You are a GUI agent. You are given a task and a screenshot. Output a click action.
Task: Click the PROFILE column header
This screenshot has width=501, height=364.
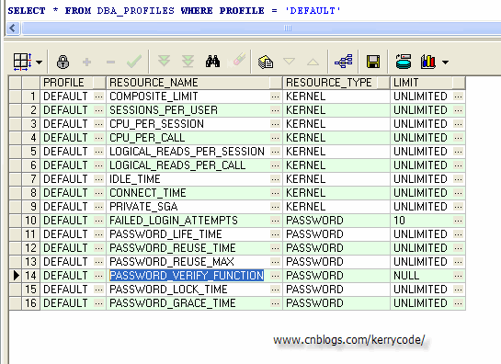coord(73,83)
